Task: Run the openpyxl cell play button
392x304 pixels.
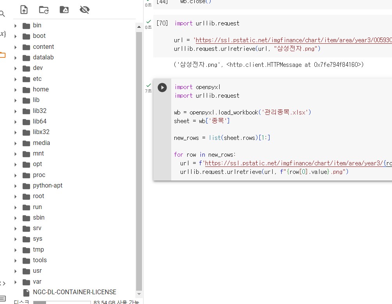Action: tap(162, 88)
